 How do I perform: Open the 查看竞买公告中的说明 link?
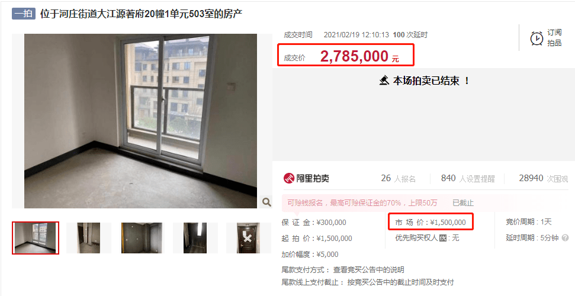(368, 270)
